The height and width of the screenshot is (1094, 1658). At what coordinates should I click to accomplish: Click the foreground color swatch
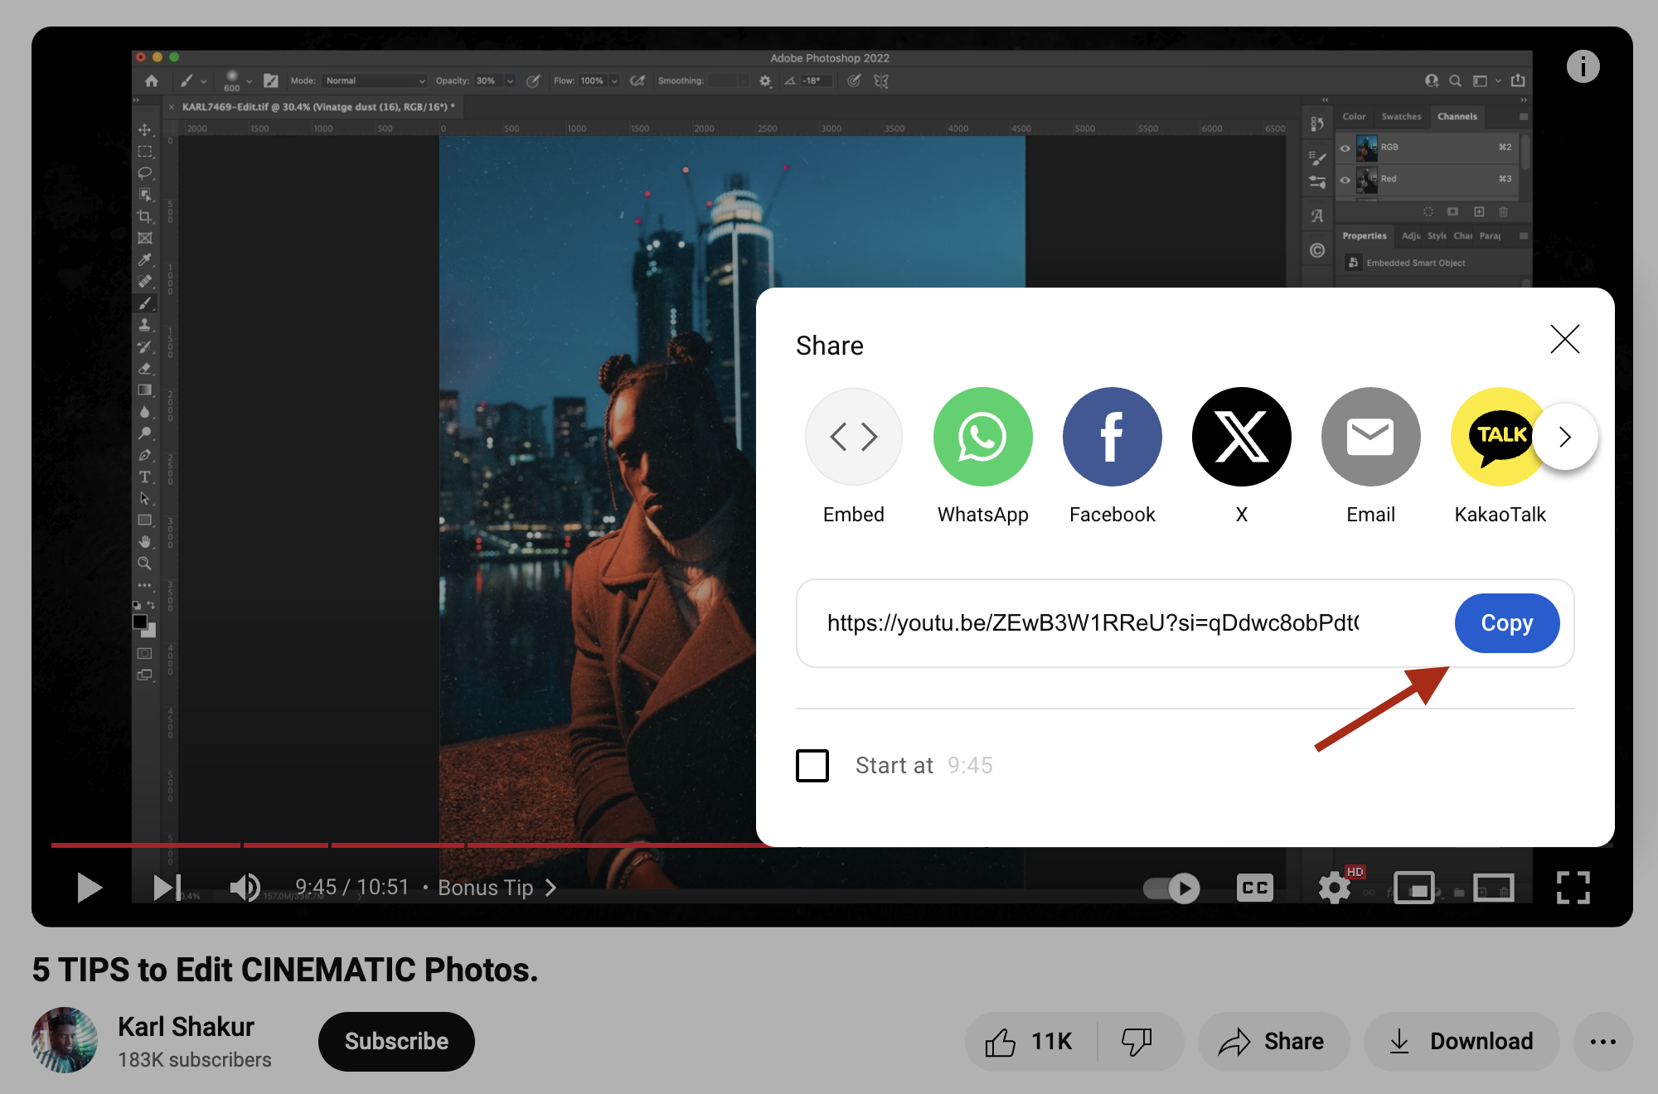(140, 622)
